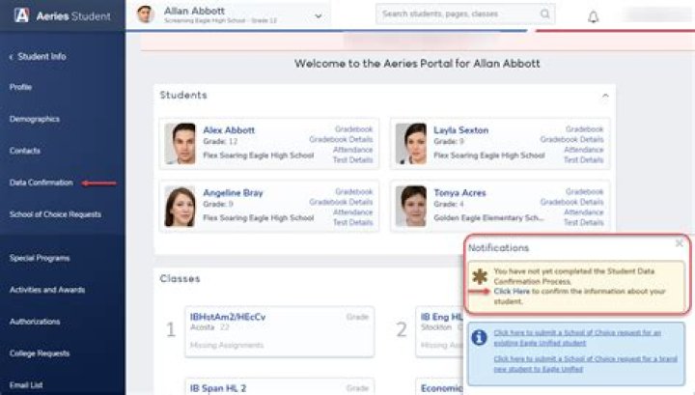Select student Tonya Acres' name
Image resolution: width=695 pixels, height=395 pixels.
459,192
